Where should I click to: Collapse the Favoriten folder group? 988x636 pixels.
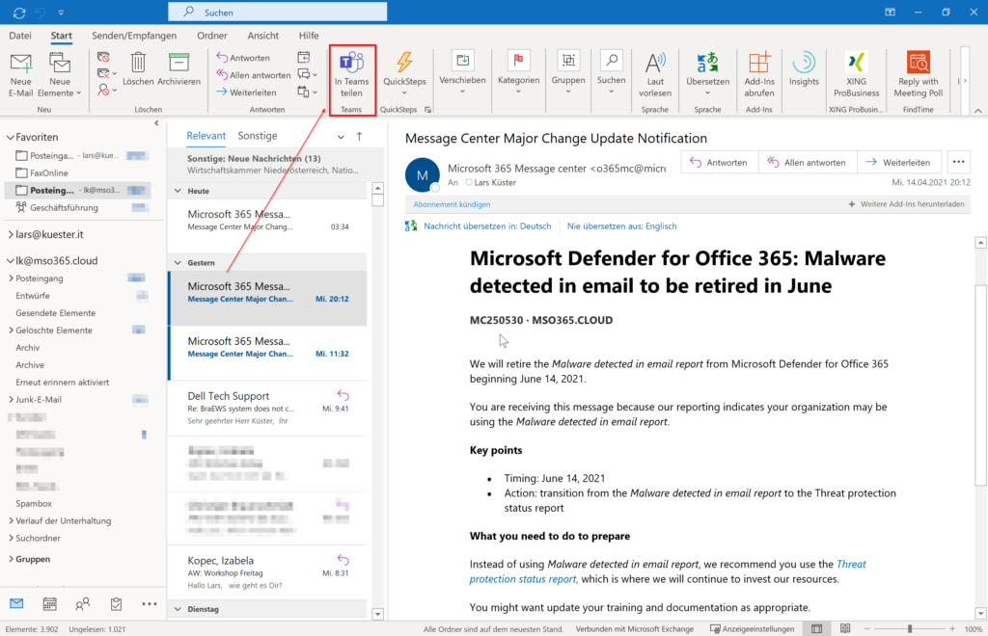point(10,137)
